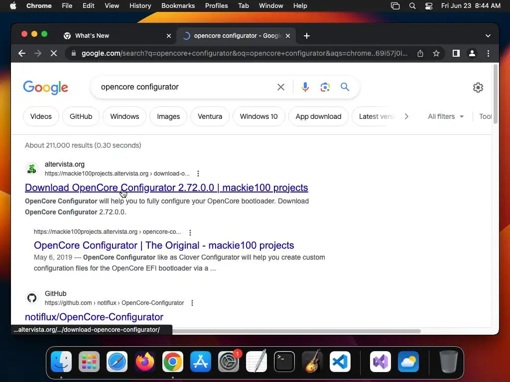Filter results by Videos chip

tap(41, 116)
